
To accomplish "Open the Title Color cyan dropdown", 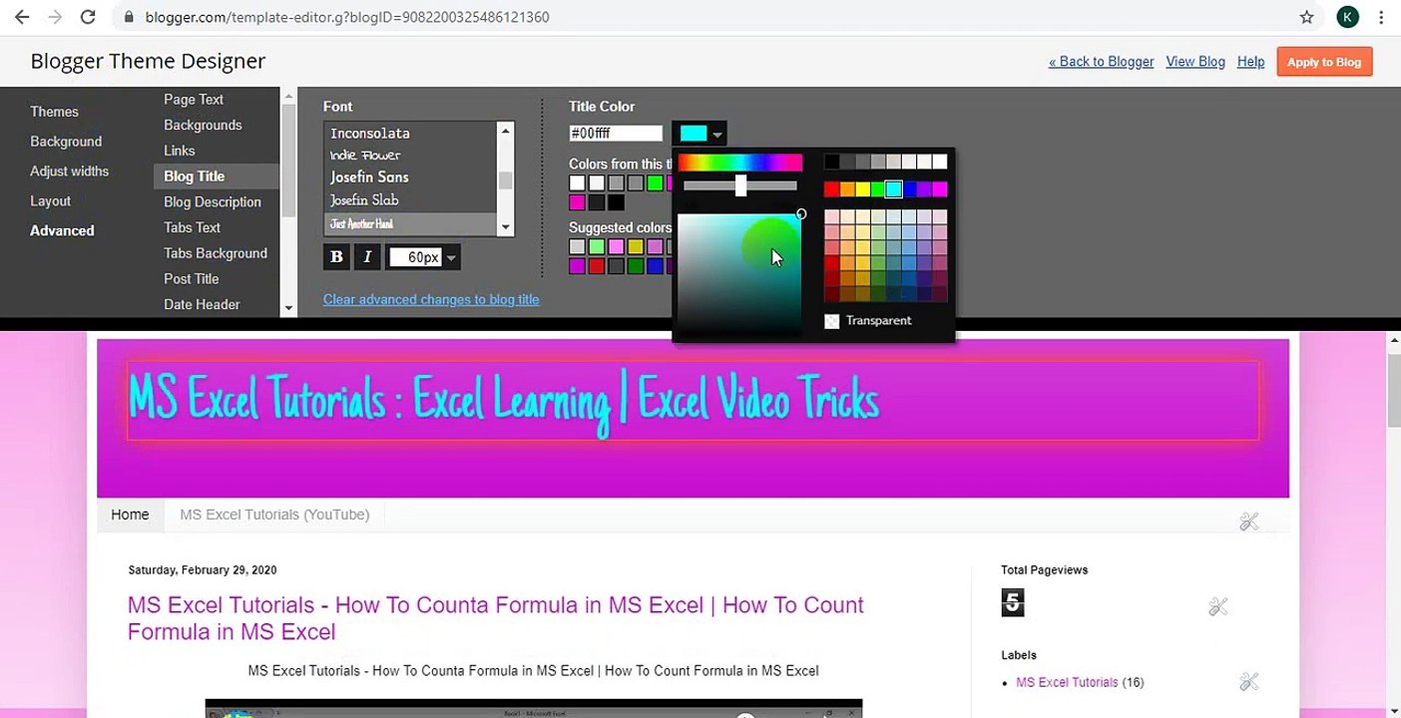I will pos(700,134).
